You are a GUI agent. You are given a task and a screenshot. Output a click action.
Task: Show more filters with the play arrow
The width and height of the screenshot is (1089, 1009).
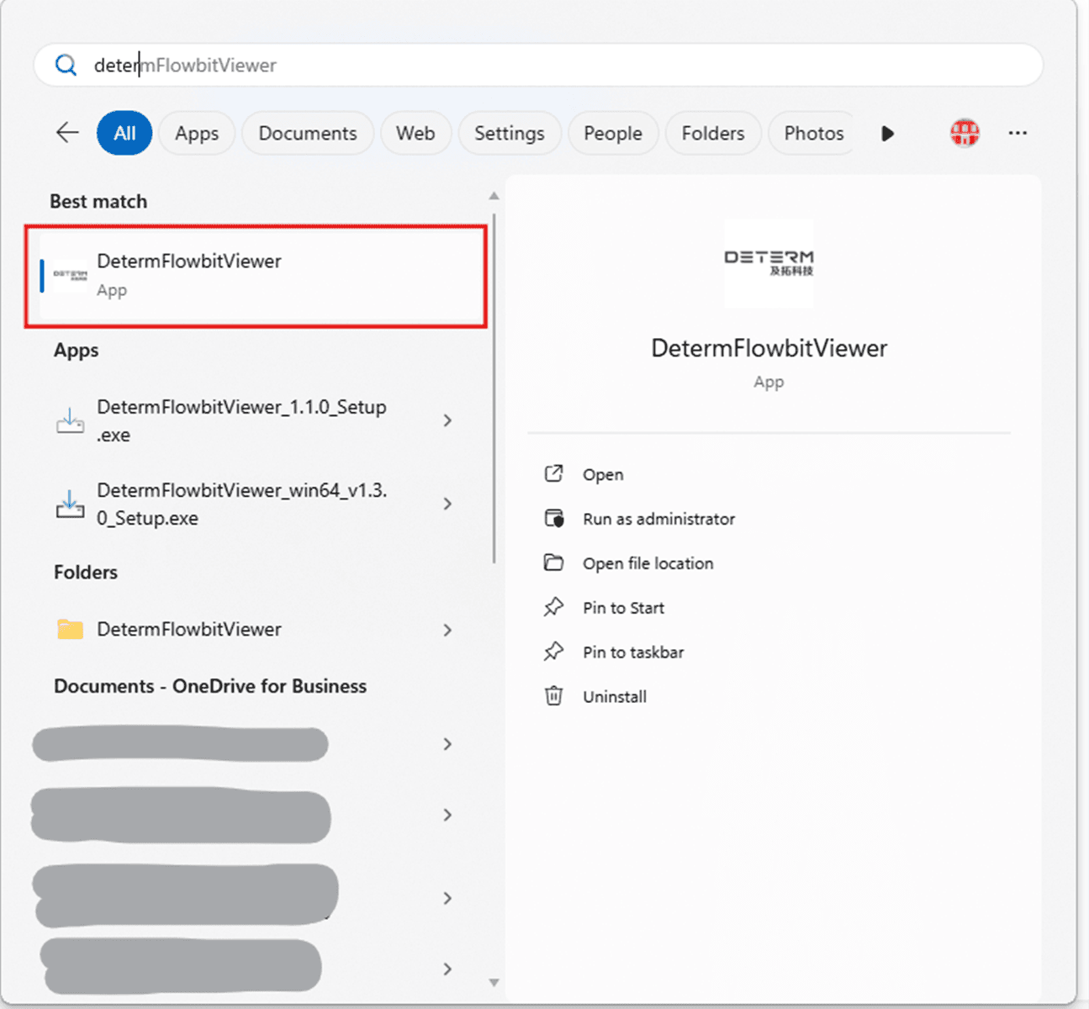click(887, 134)
